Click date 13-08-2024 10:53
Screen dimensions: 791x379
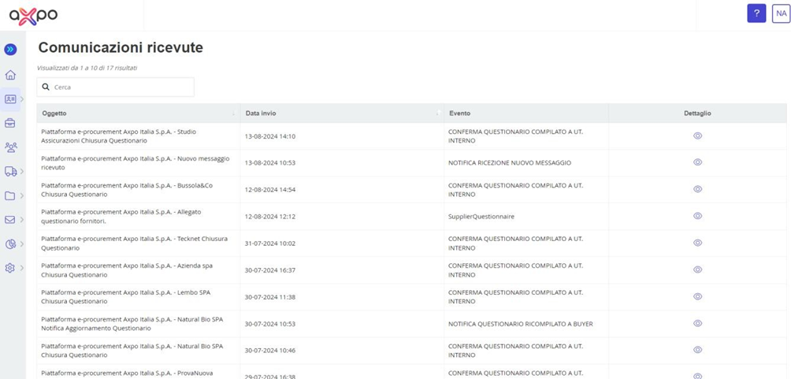pos(270,163)
